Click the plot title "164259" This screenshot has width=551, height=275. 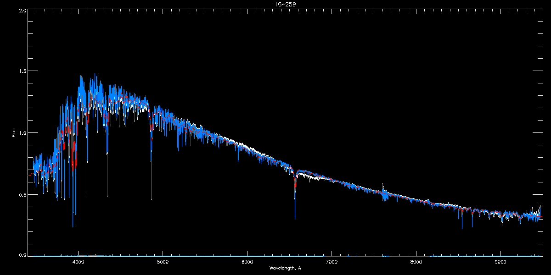tap(285, 4)
